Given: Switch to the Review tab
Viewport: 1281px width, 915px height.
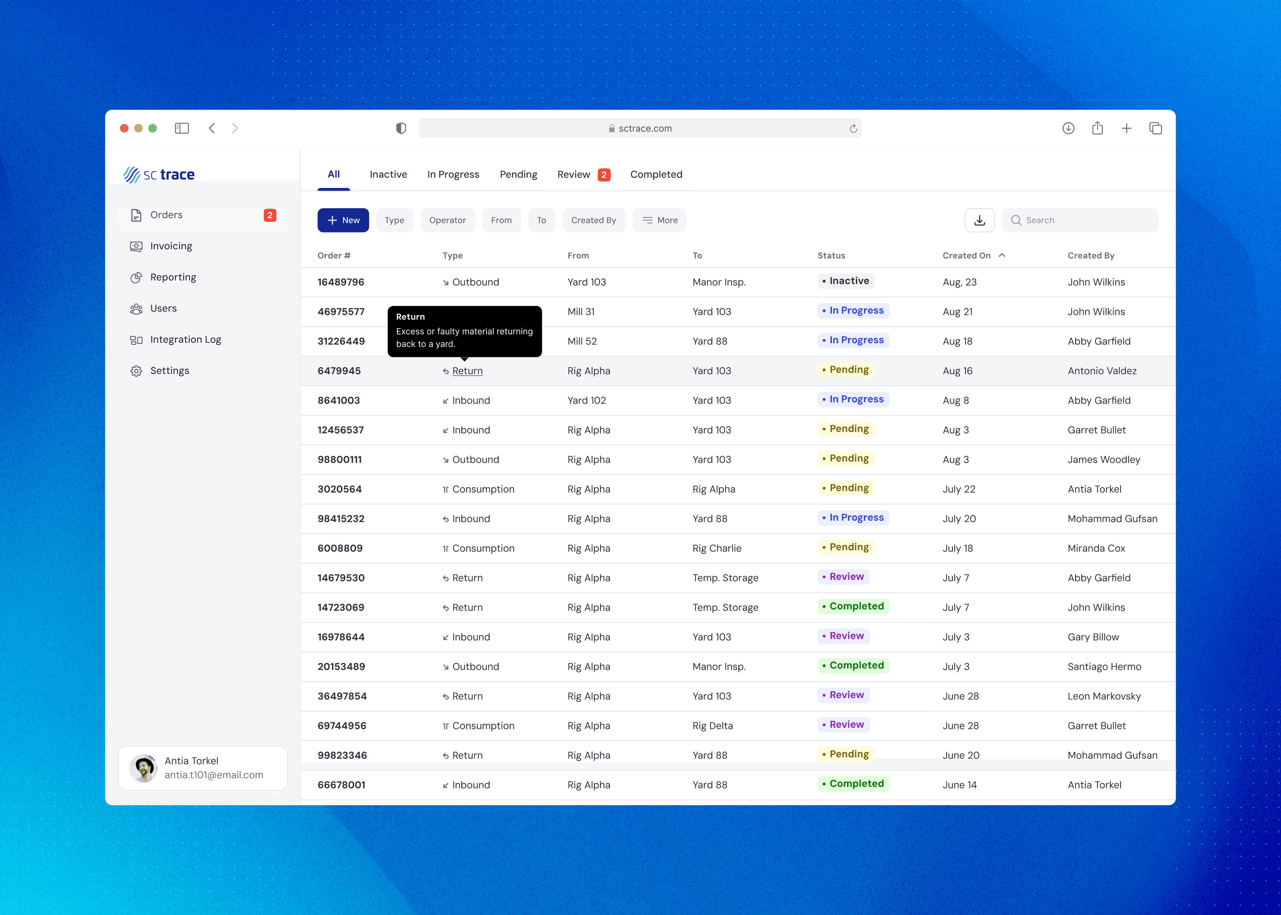Looking at the screenshot, I should point(574,175).
